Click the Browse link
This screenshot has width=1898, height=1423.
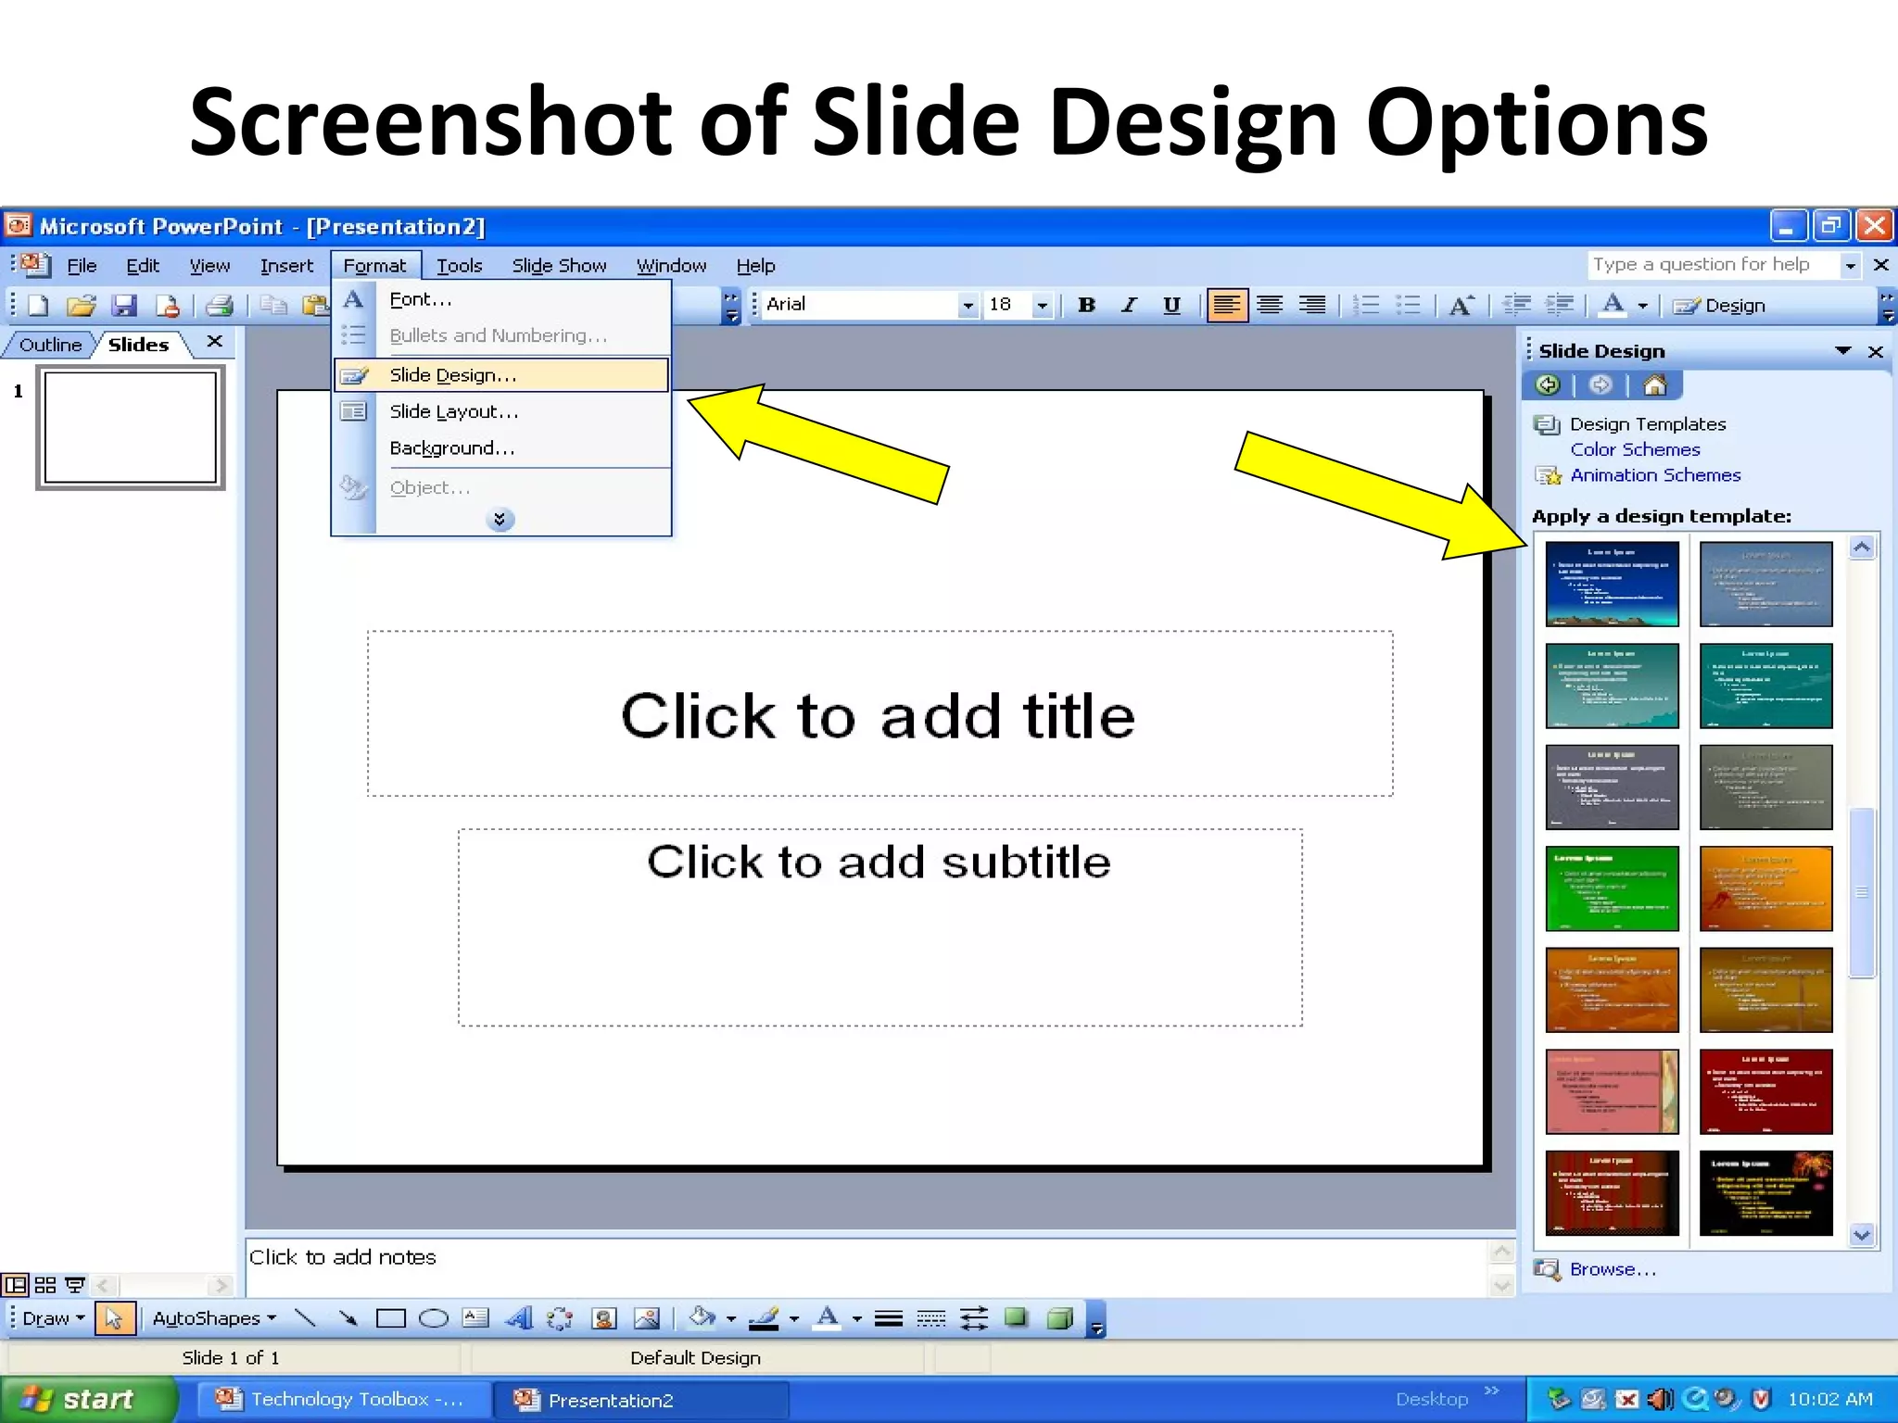[x=1613, y=1269]
